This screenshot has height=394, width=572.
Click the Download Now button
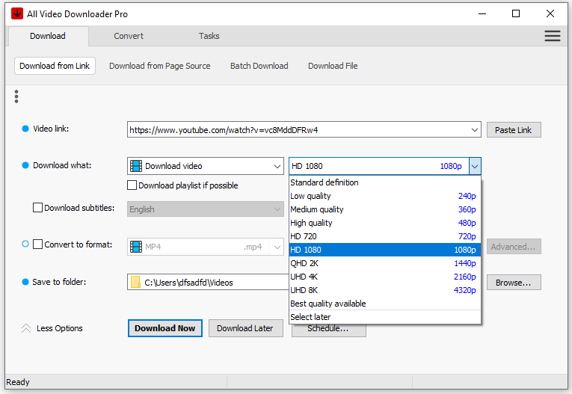165,328
